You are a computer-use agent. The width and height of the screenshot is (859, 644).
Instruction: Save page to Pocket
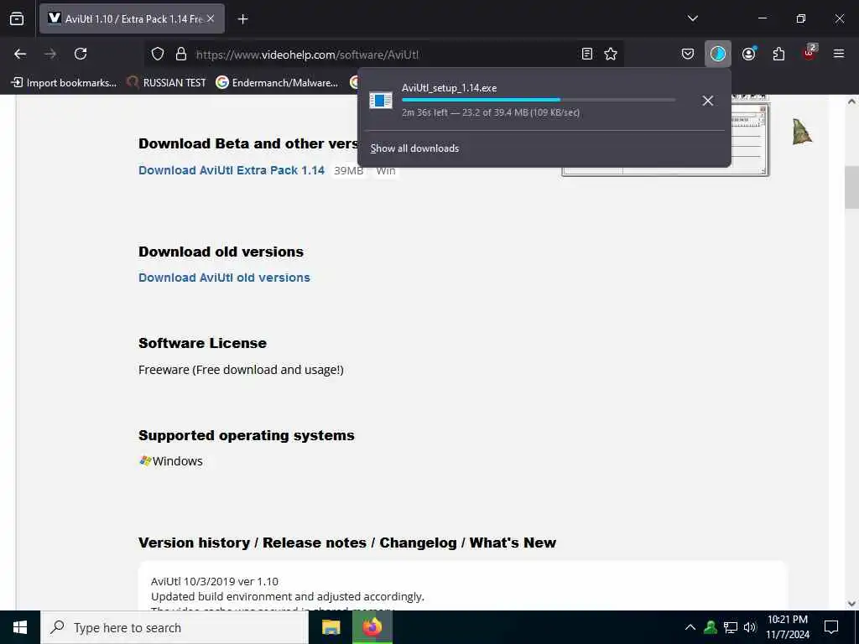(x=688, y=54)
